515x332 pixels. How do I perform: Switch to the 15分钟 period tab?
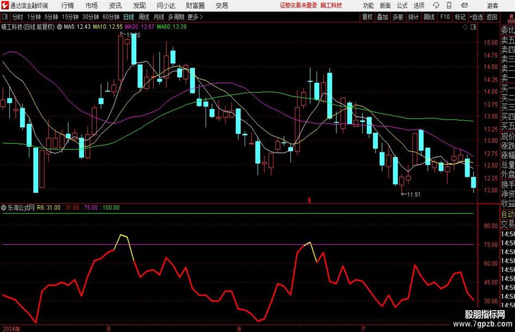pyautogui.click(x=70, y=17)
